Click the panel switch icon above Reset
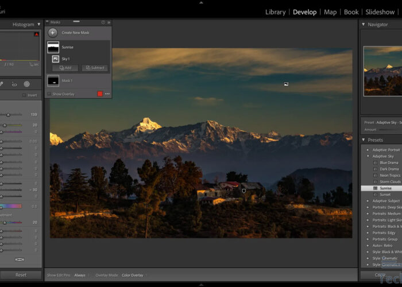The height and width of the screenshot is (287, 402). point(20,259)
